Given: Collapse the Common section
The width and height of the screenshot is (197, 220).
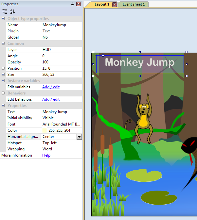Looking at the screenshot, I should [3, 43].
